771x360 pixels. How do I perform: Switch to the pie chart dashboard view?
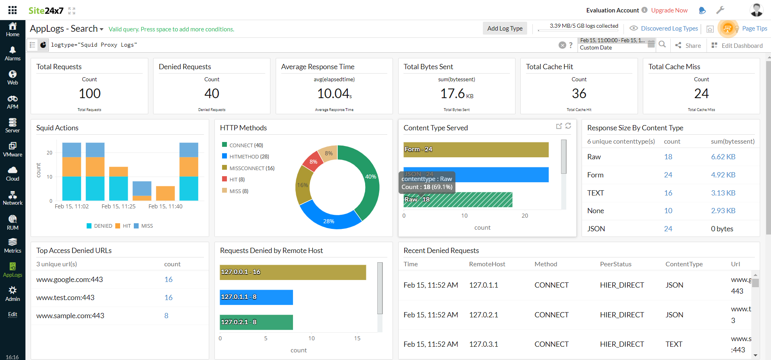click(43, 45)
